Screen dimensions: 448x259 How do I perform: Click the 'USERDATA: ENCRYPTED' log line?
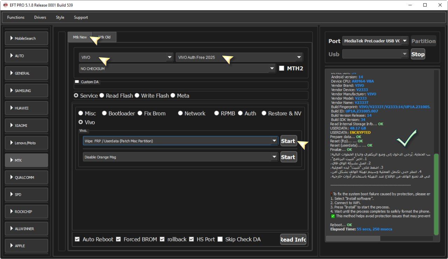click(x=350, y=132)
